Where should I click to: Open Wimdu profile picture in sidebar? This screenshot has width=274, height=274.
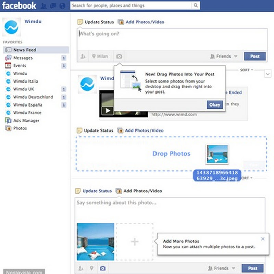click(x=12, y=27)
